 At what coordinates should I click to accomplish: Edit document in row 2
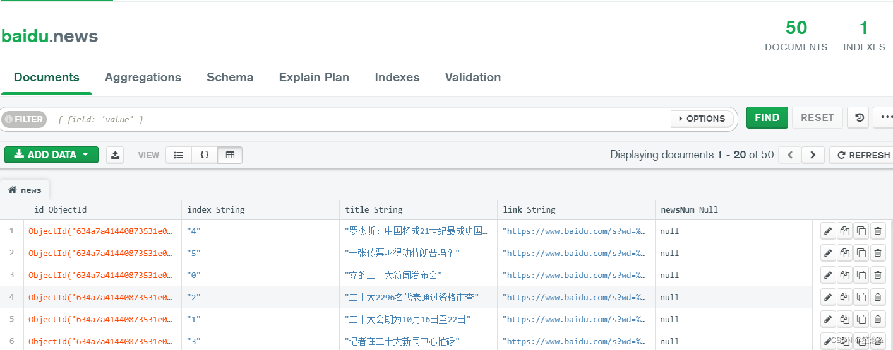[828, 253]
